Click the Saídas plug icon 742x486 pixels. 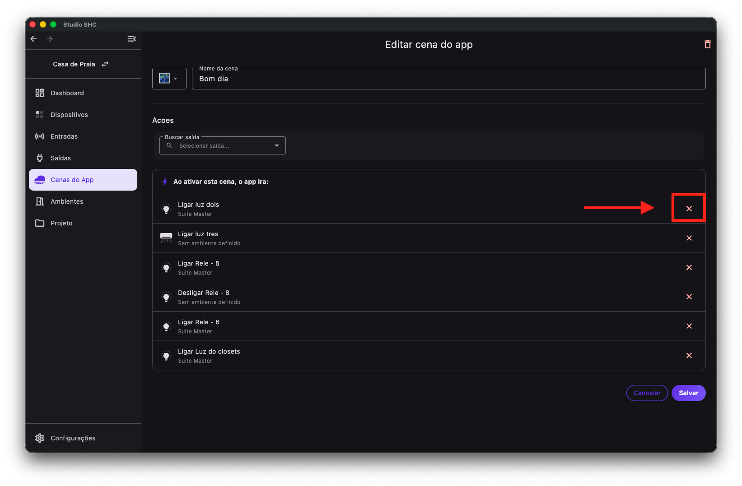tap(40, 158)
